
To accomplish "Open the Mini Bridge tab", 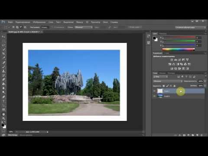I will pyautogui.click(x=13, y=135).
